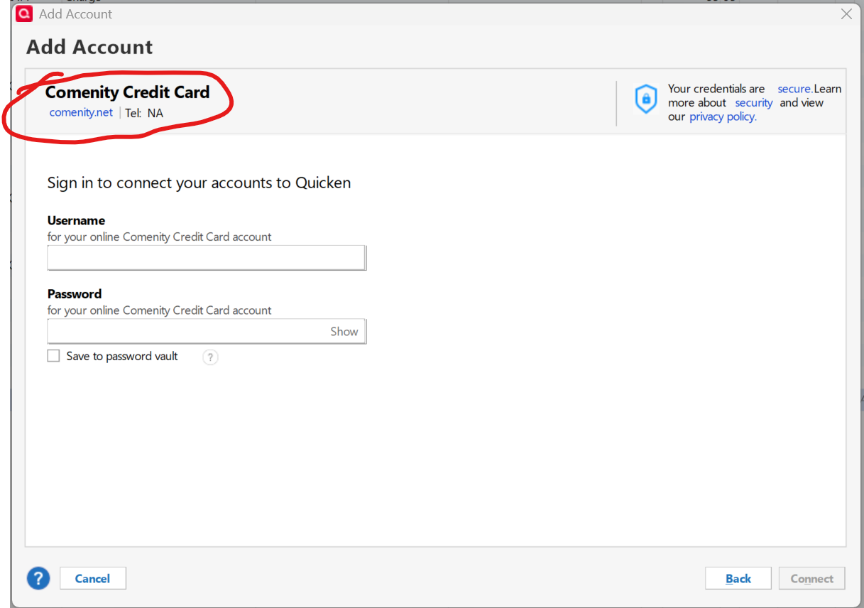Follow the "security" link
Screen dimensions: 864x608
pyautogui.click(x=753, y=103)
